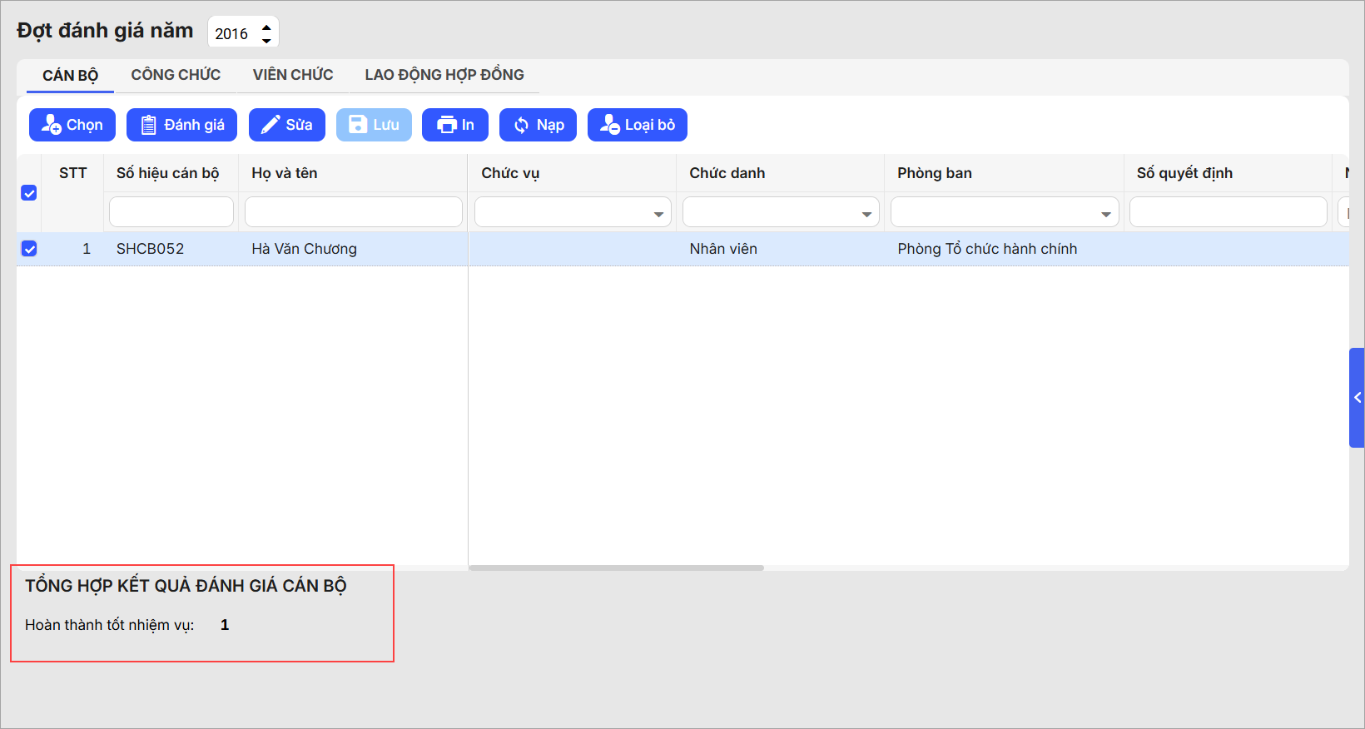Viewport: 1365px width, 729px height.
Task: Increase the evaluation year with up arrow
Action: (x=266, y=27)
